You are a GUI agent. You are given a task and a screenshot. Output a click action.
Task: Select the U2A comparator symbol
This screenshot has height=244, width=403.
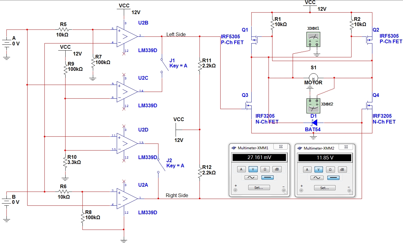click(127, 198)
